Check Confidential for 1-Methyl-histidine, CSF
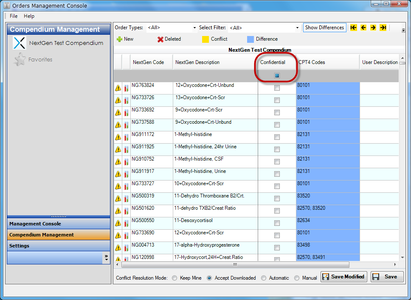Image resolution: width=411 pixels, height=300 pixels. pos(277,161)
